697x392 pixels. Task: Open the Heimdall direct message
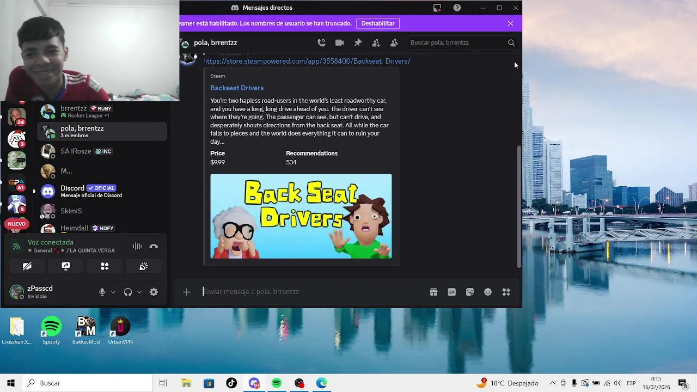[102, 228]
